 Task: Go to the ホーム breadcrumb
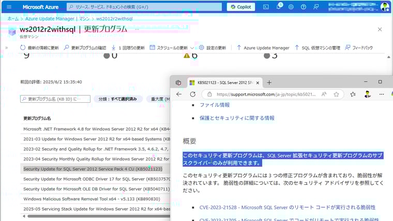[x=13, y=19]
